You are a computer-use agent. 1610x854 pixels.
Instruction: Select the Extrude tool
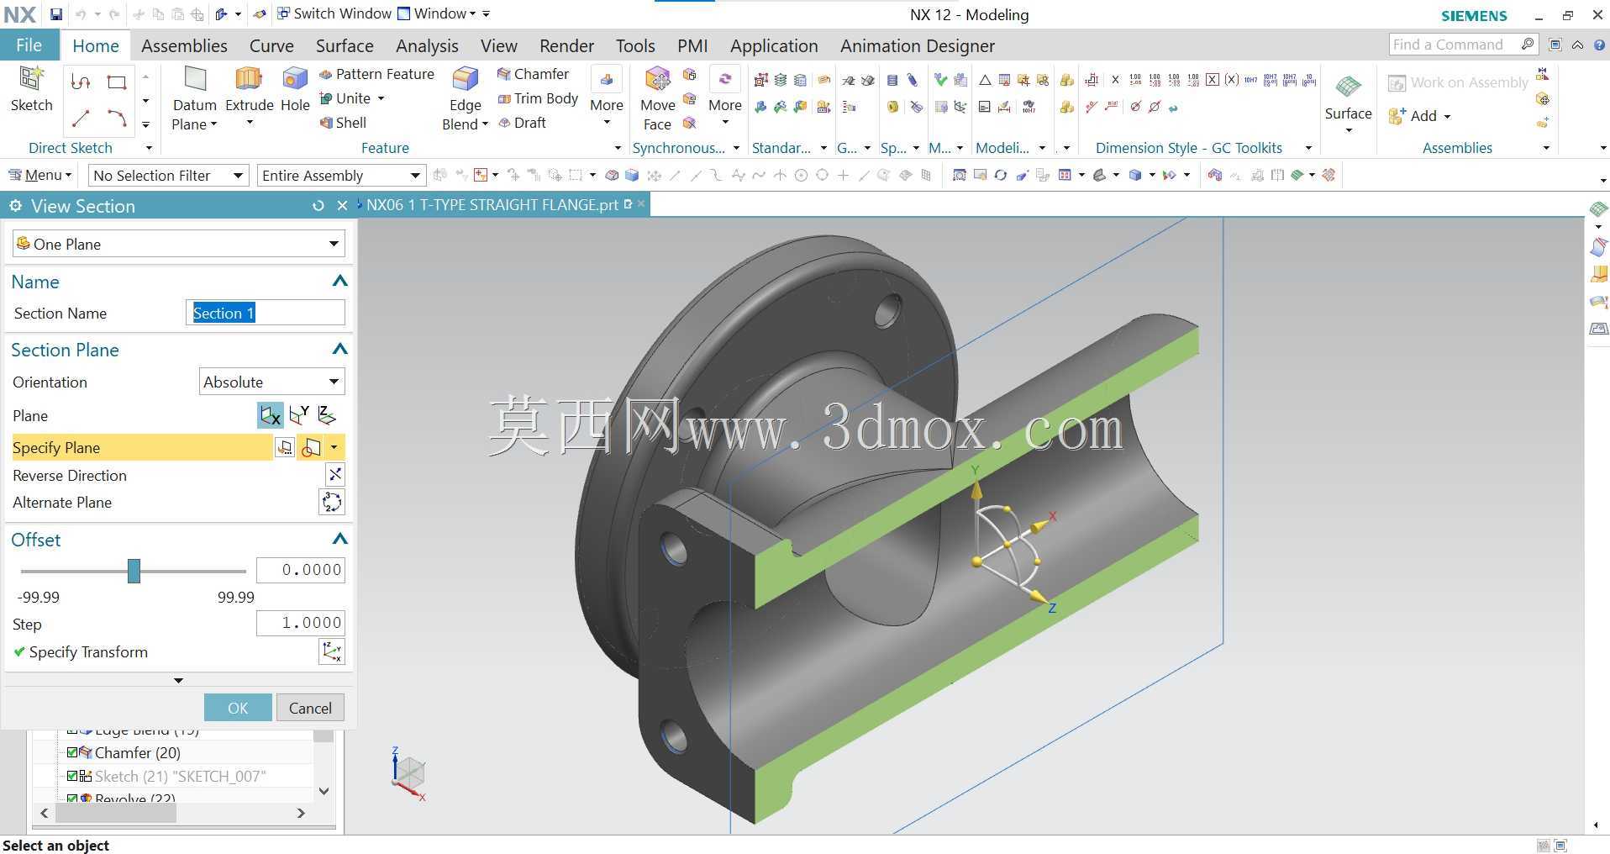(x=249, y=88)
